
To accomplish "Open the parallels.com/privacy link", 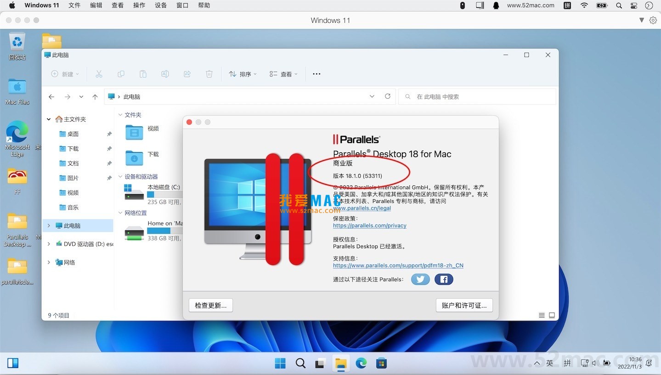I will pos(370,225).
